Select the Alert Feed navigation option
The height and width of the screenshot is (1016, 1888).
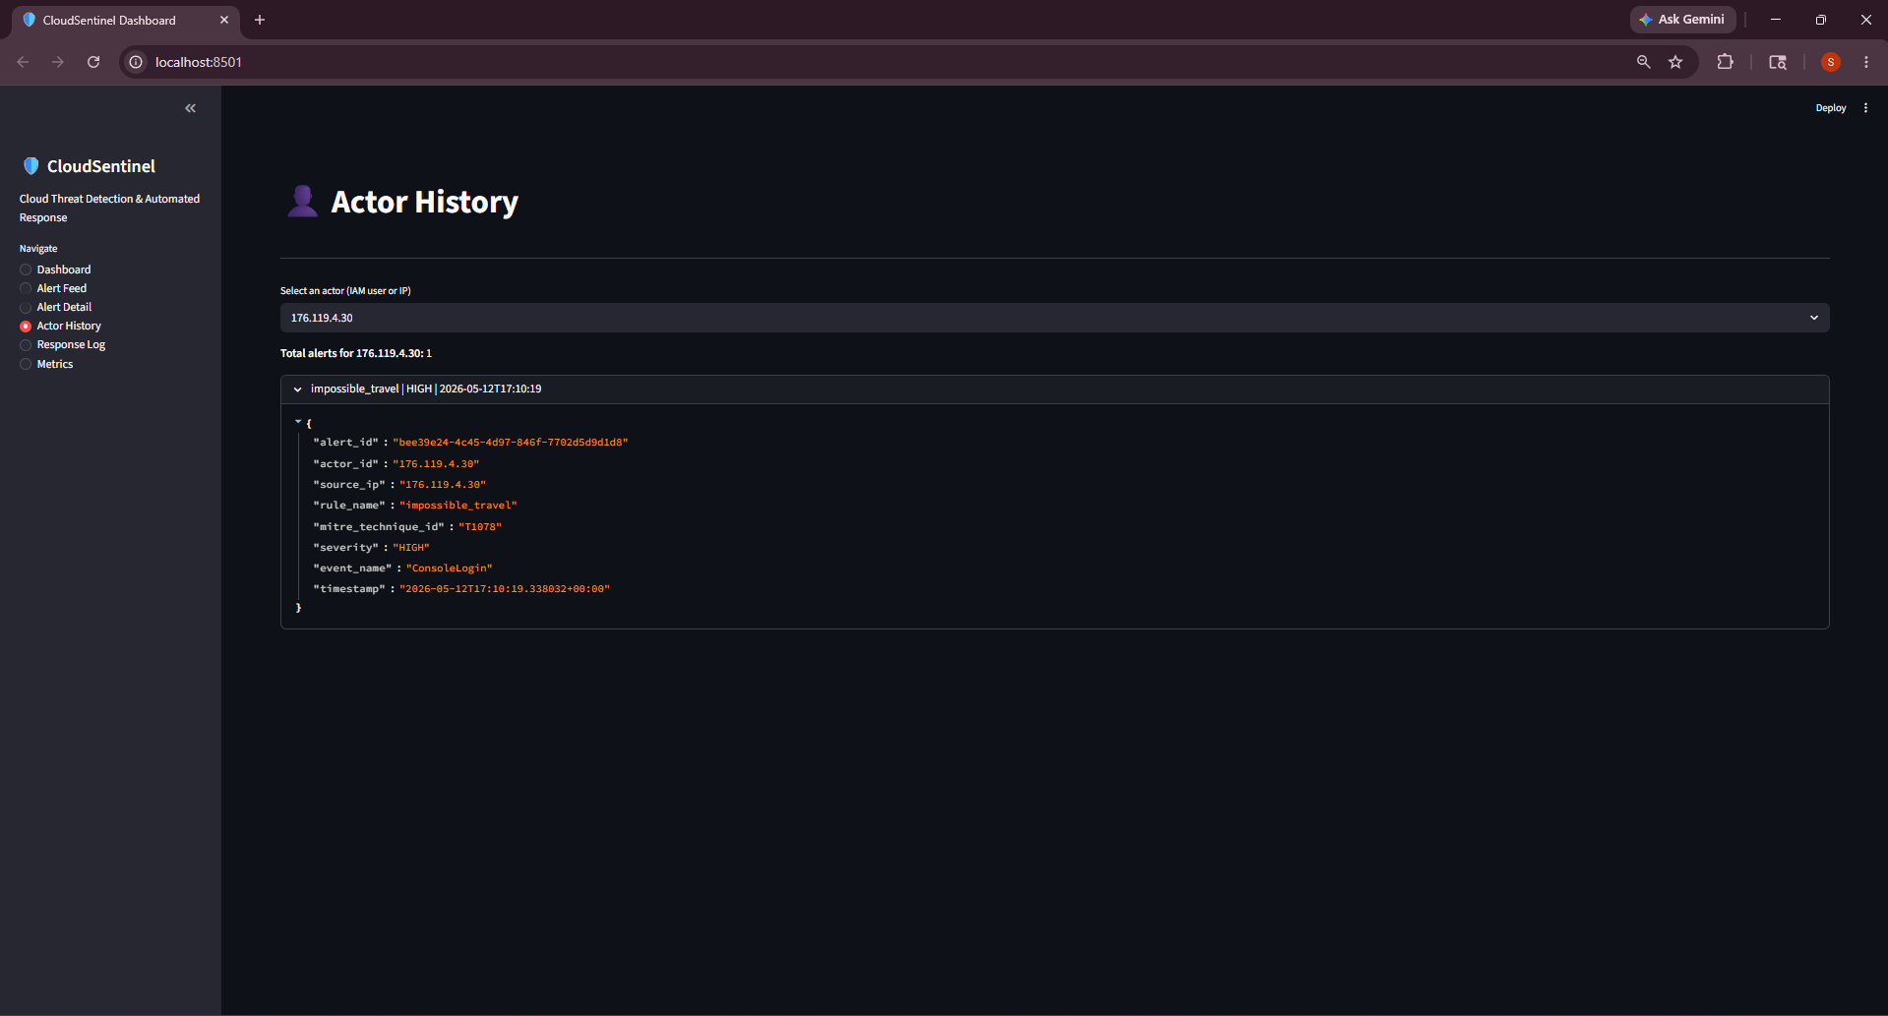click(53, 288)
